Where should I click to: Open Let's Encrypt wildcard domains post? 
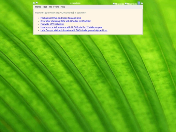(x=74, y=30)
